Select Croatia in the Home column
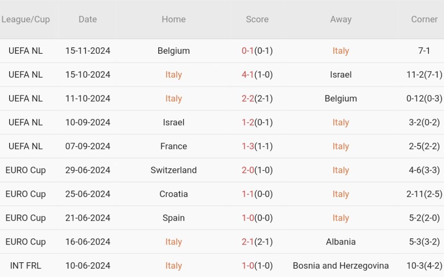 [x=173, y=194]
